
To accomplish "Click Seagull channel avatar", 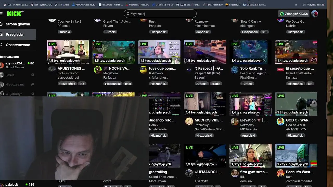I will coord(189,70).
